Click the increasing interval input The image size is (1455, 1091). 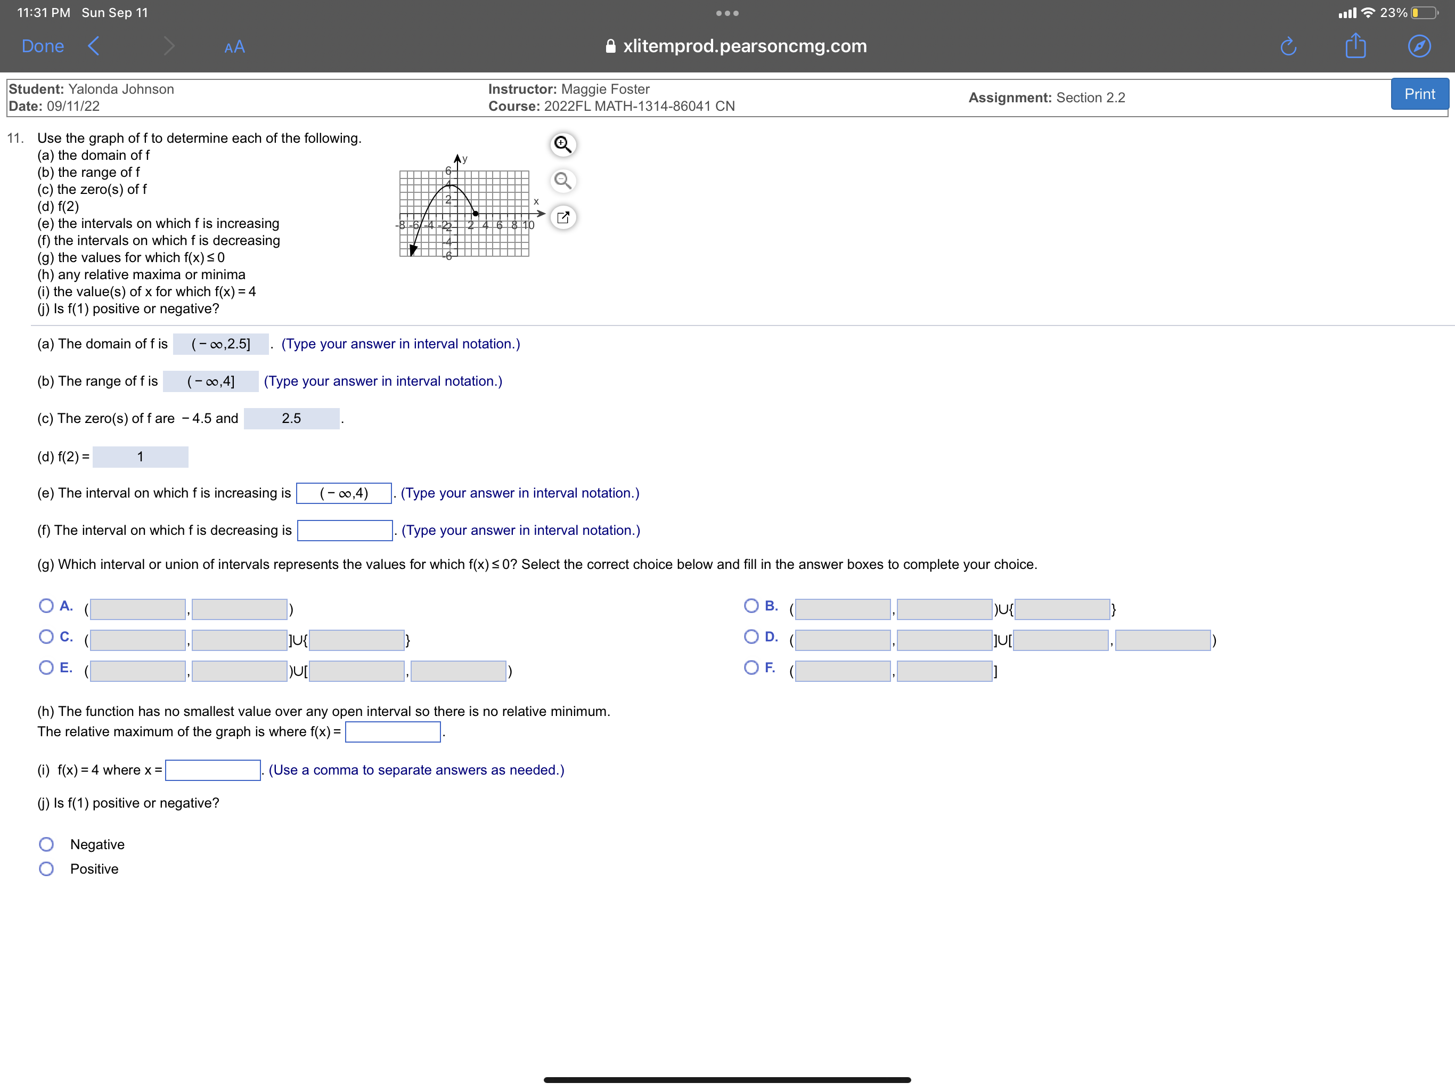point(344,493)
